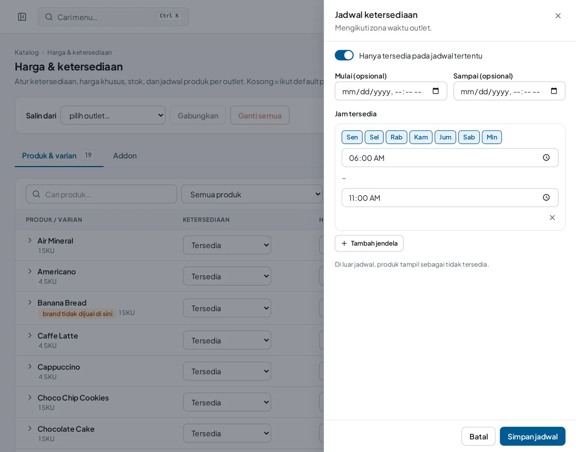
Task: Open clock picker for 11:00 AM
Action: 546,197
